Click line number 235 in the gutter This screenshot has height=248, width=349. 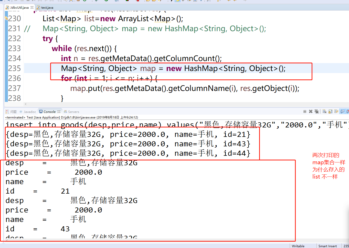(x=15, y=68)
